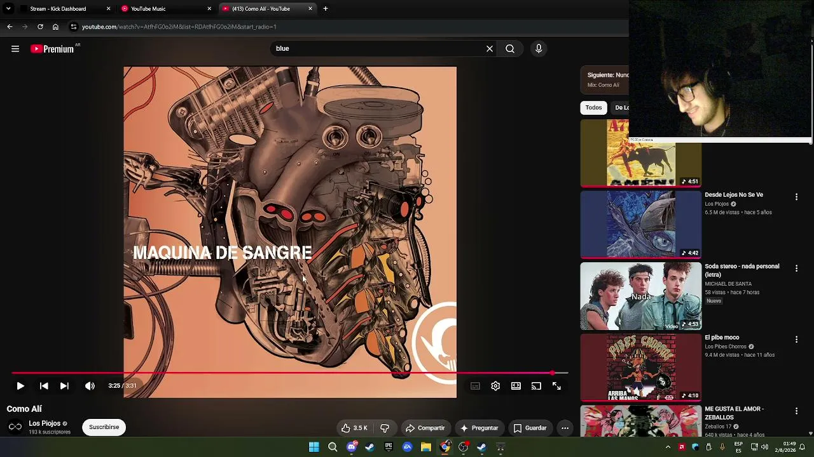Open the Zeballos 17 channel link
The width and height of the screenshot is (814, 457).
pos(718,427)
